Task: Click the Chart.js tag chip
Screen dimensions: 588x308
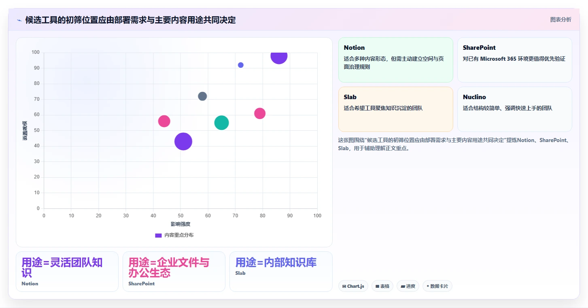Action: click(x=353, y=286)
